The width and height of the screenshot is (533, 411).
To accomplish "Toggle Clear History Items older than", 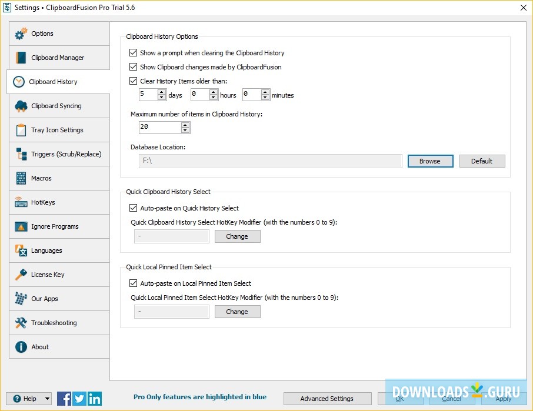I will pyautogui.click(x=133, y=81).
